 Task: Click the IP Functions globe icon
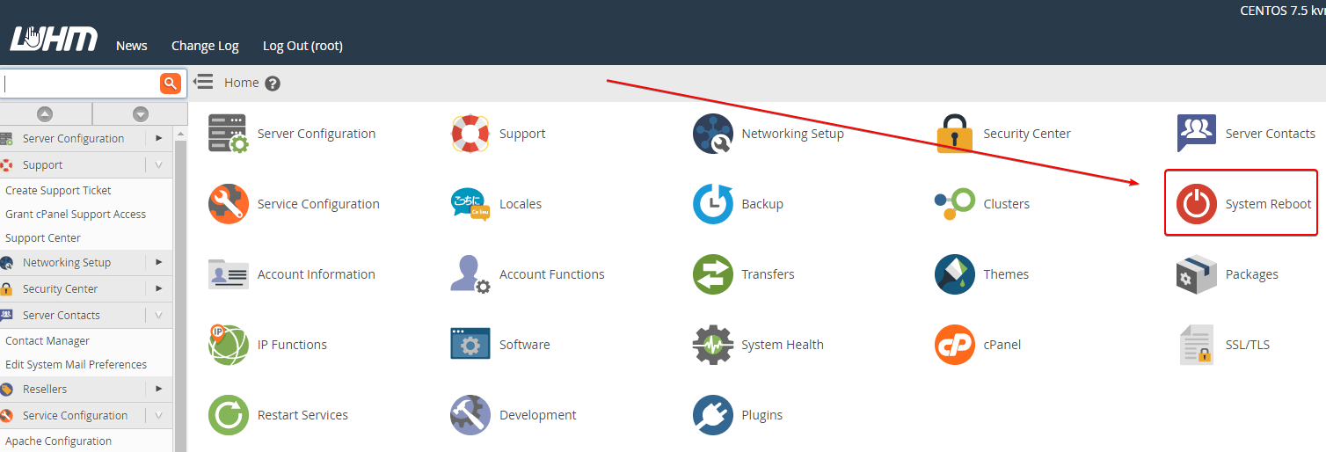(229, 345)
